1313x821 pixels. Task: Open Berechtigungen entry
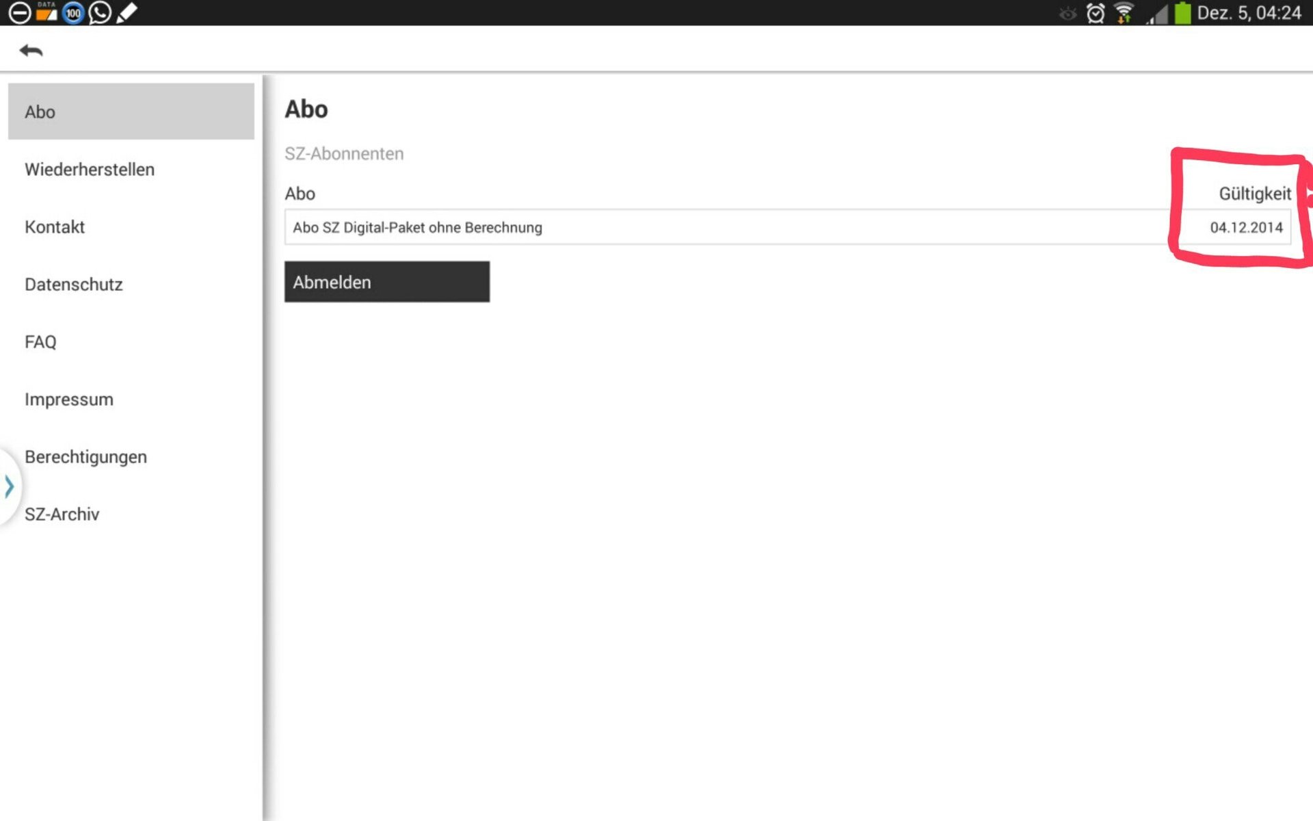(86, 456)
